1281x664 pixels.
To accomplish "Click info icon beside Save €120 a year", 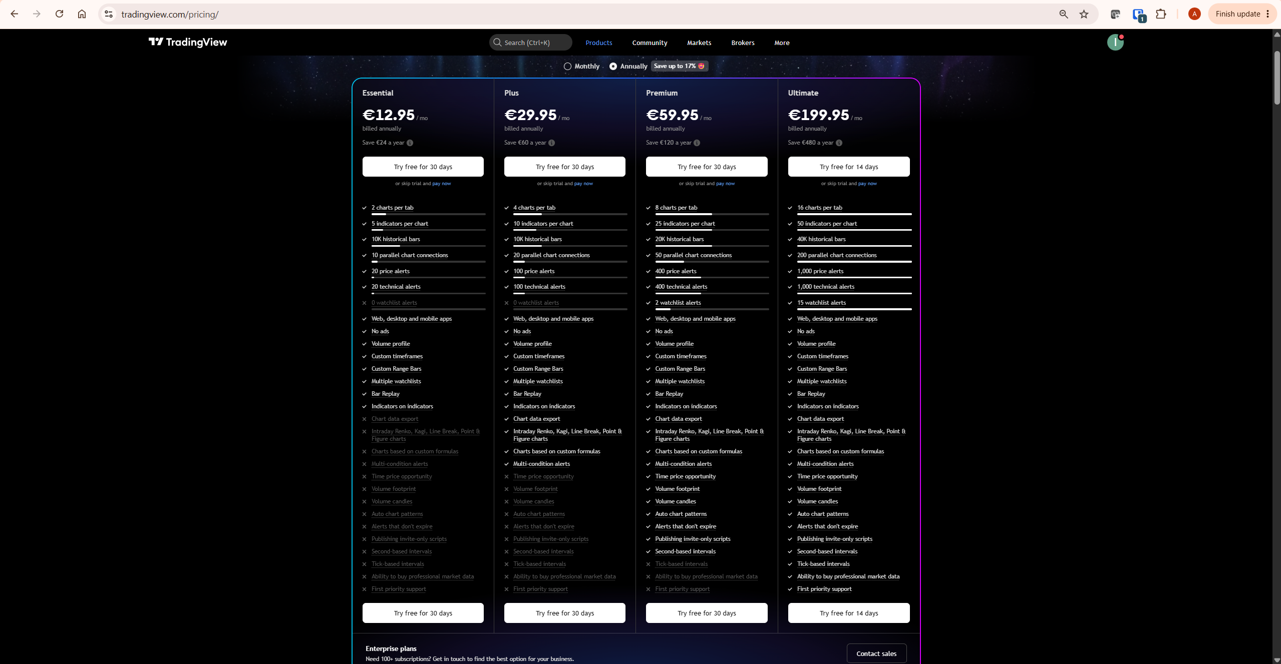I will pos(697,143).
